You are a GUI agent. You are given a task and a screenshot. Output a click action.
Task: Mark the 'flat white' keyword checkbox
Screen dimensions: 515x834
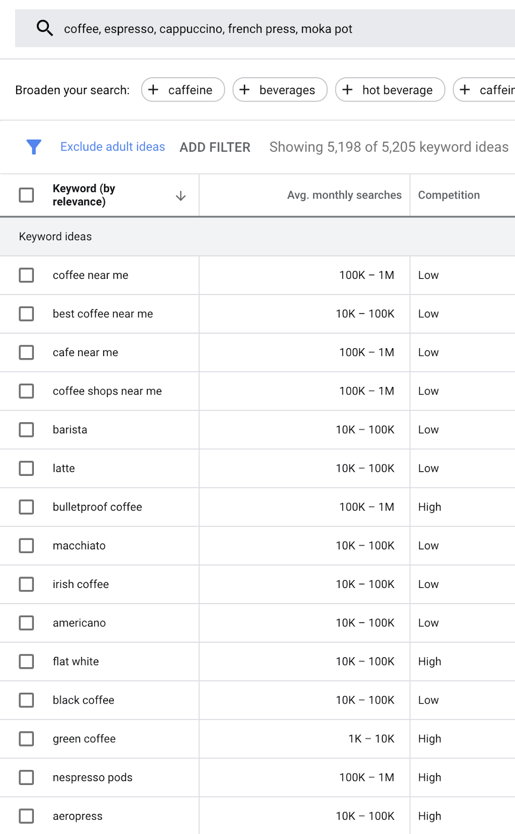point(27,661)
